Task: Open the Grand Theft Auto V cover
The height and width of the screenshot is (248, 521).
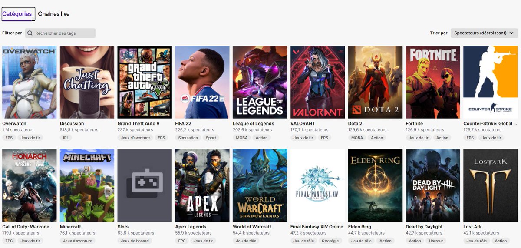Action: [145, 82]
